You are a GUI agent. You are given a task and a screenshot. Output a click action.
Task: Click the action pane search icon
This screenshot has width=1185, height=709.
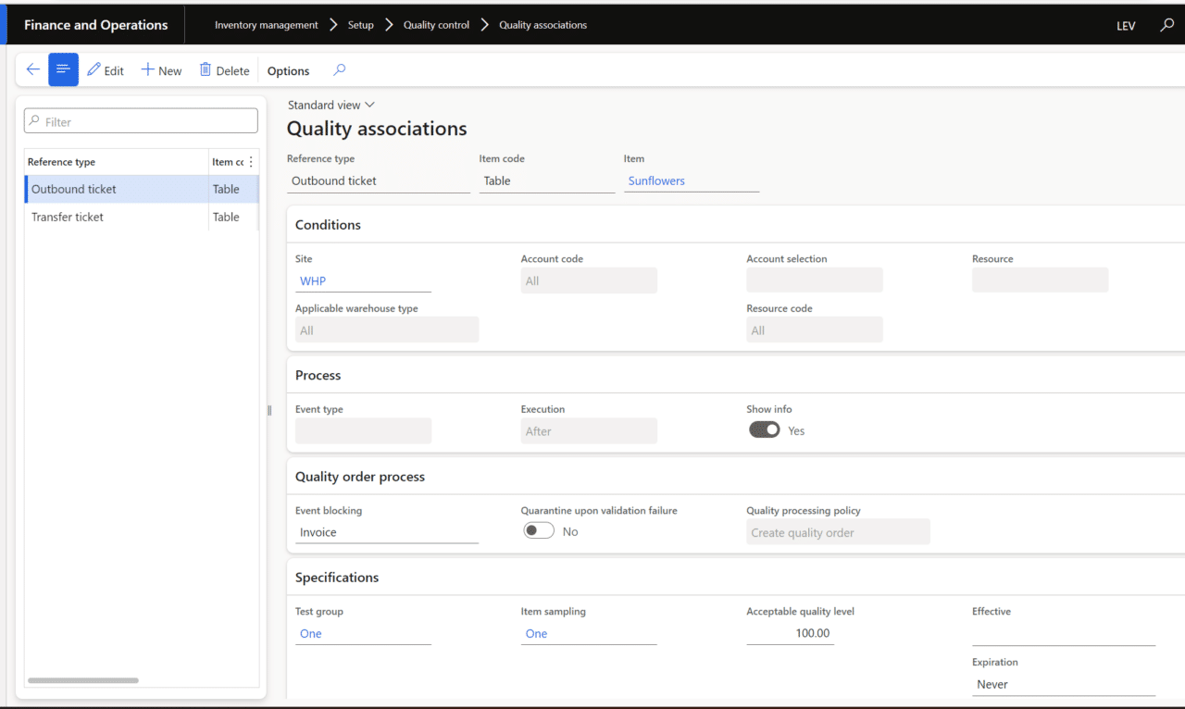(x=340, y=70)
